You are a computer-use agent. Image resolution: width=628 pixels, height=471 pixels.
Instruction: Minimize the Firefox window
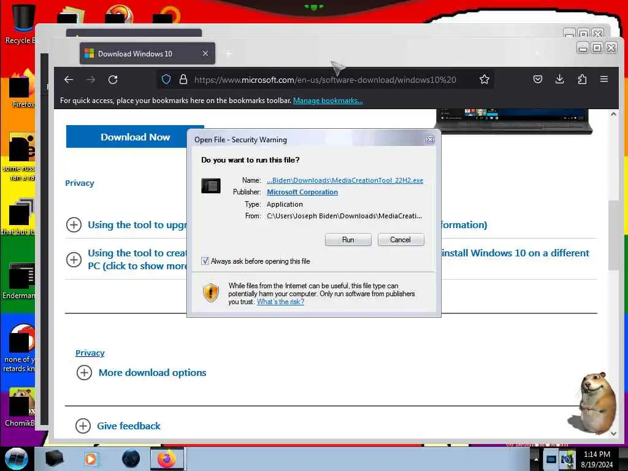click(583, 48)
